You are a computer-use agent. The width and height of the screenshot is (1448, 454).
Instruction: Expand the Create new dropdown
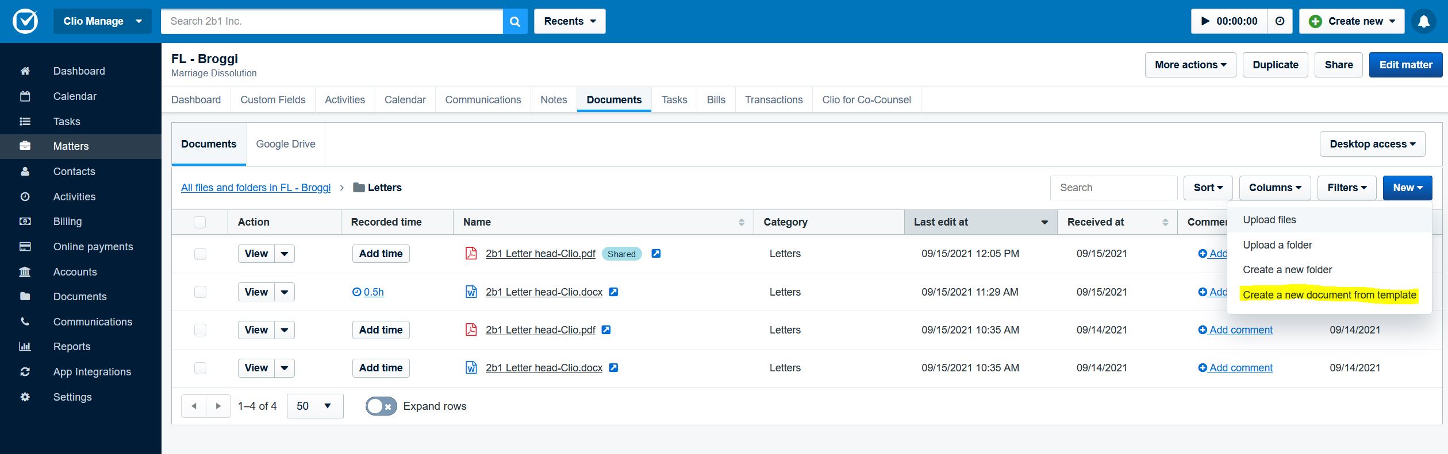click(1351, 21)
